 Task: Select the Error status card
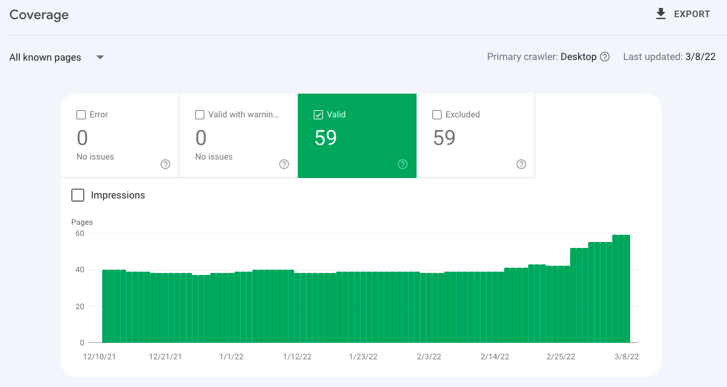click(119, 136)
